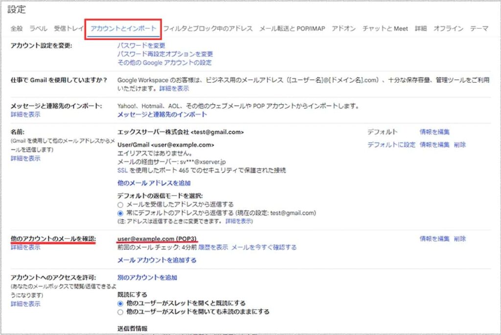Switch to the 全般 settings tab
The image size is (501, 335).
(17, 28)
